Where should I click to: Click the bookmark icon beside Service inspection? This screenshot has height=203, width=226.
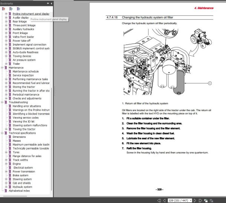[x=10, y=75]
